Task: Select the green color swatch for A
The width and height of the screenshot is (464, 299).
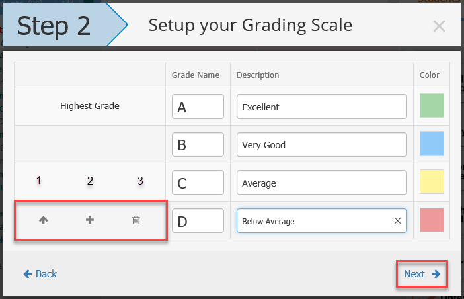Action: pos(432,106)
